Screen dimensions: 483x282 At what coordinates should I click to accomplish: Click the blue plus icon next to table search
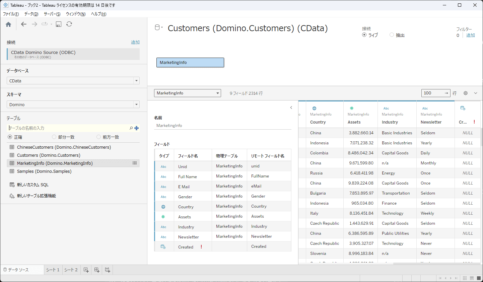tap(136, 128)
